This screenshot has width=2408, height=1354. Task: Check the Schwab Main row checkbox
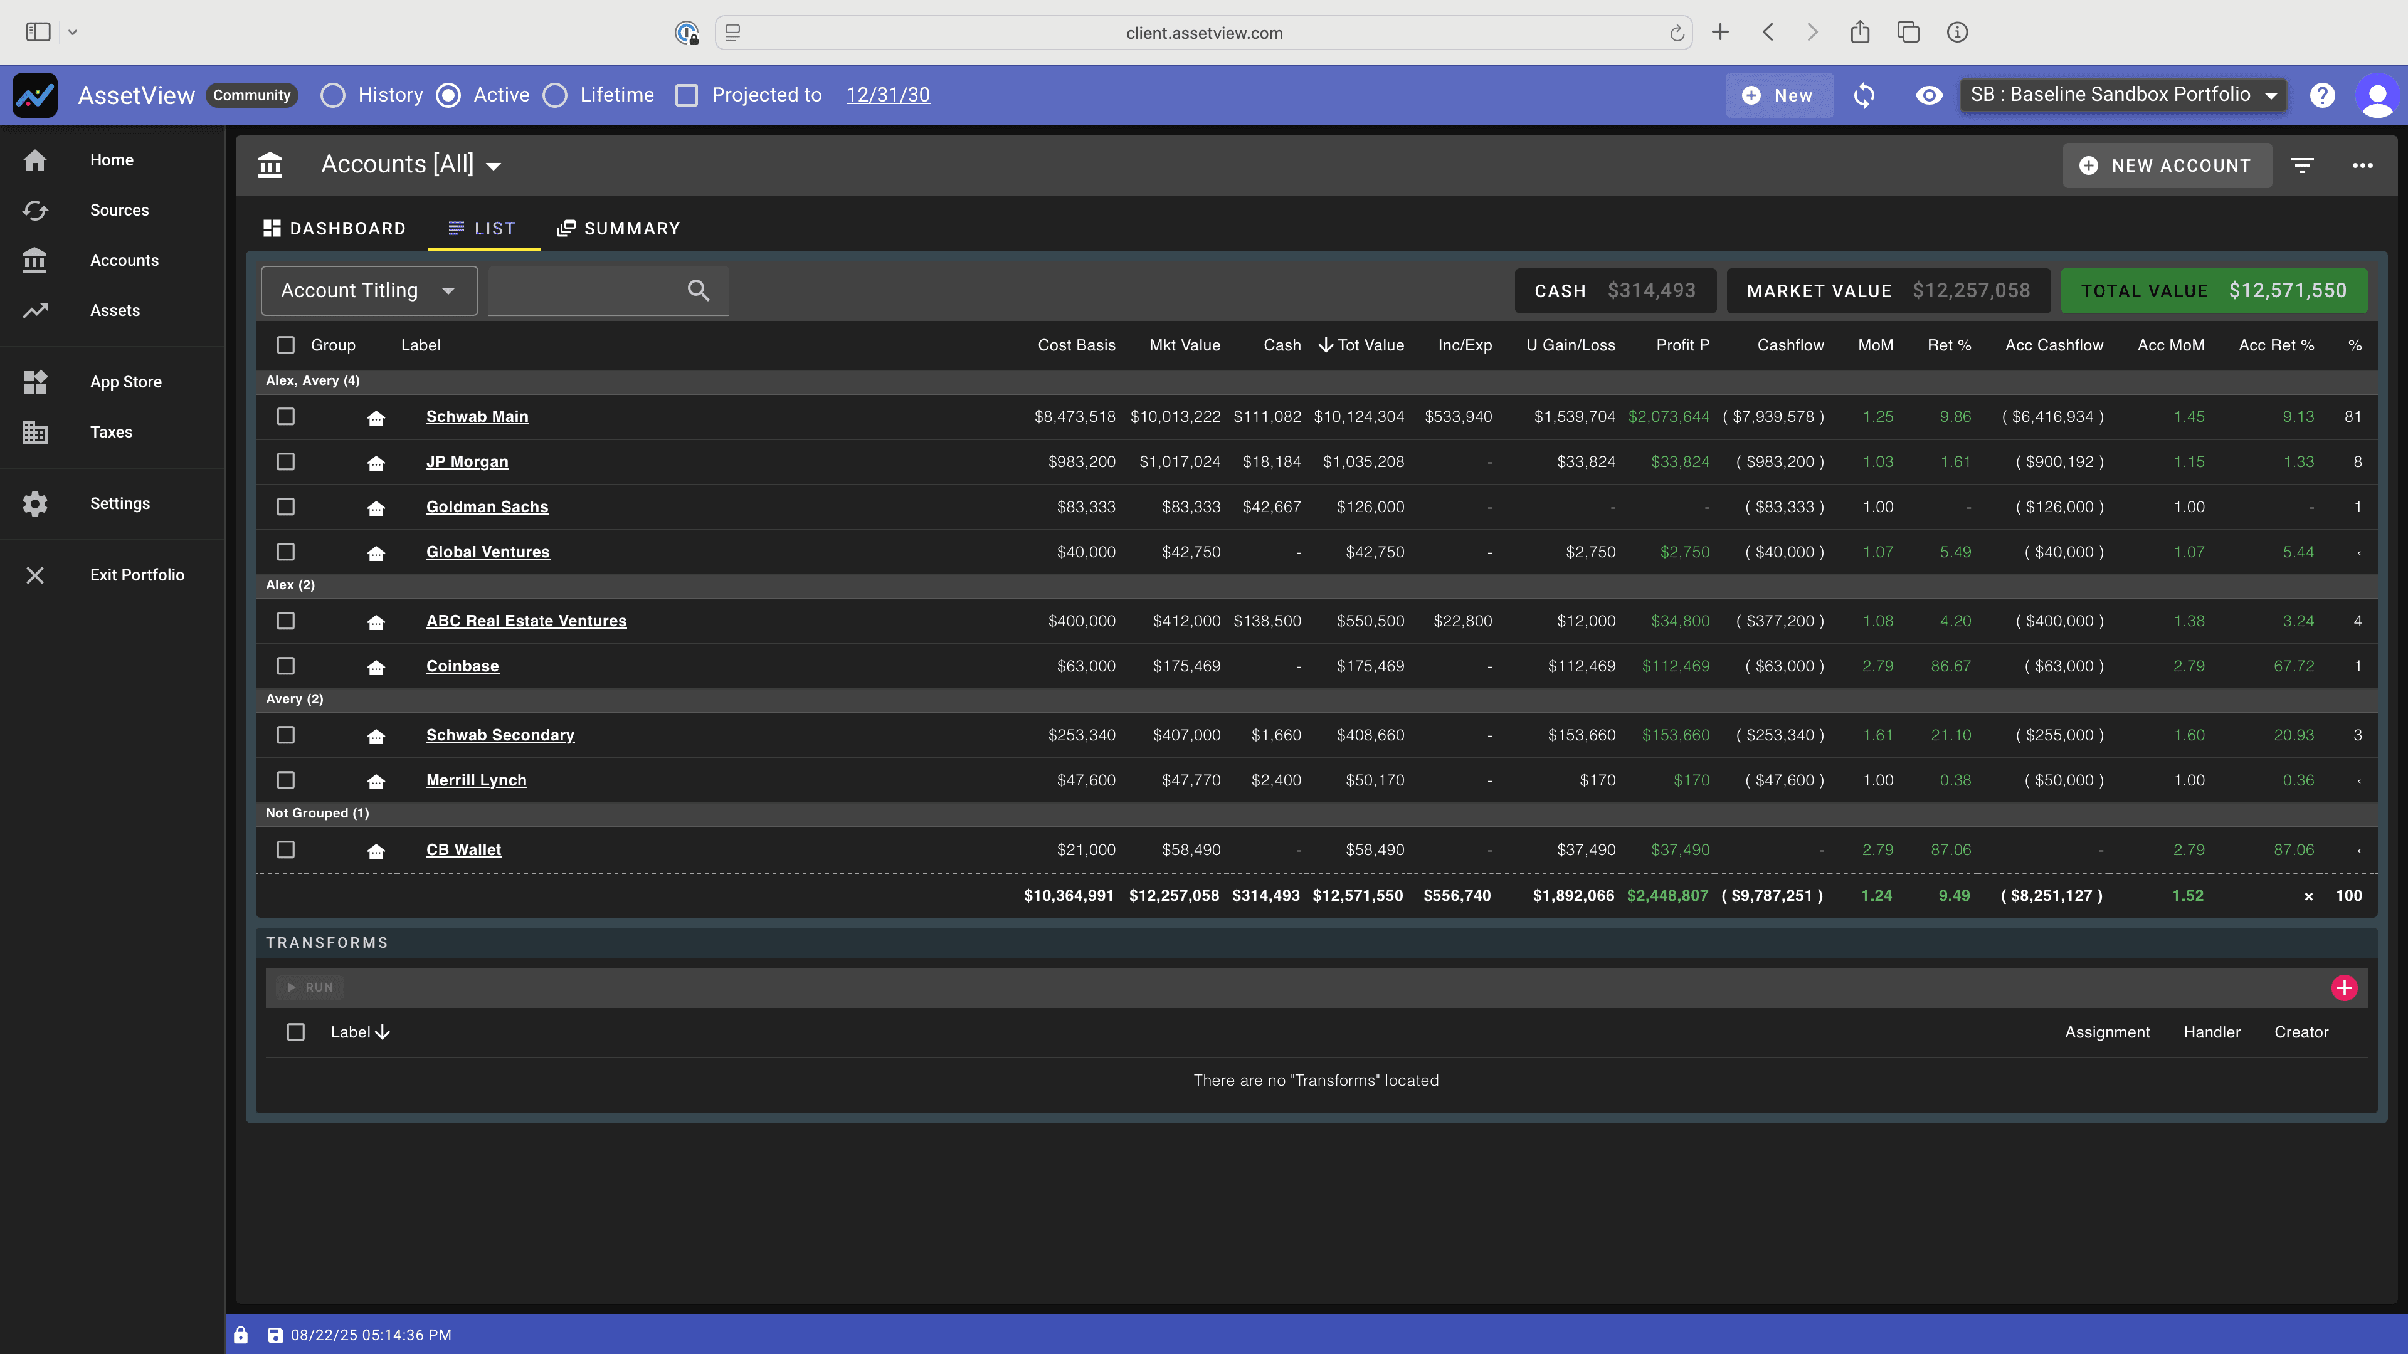coord(286,417)
